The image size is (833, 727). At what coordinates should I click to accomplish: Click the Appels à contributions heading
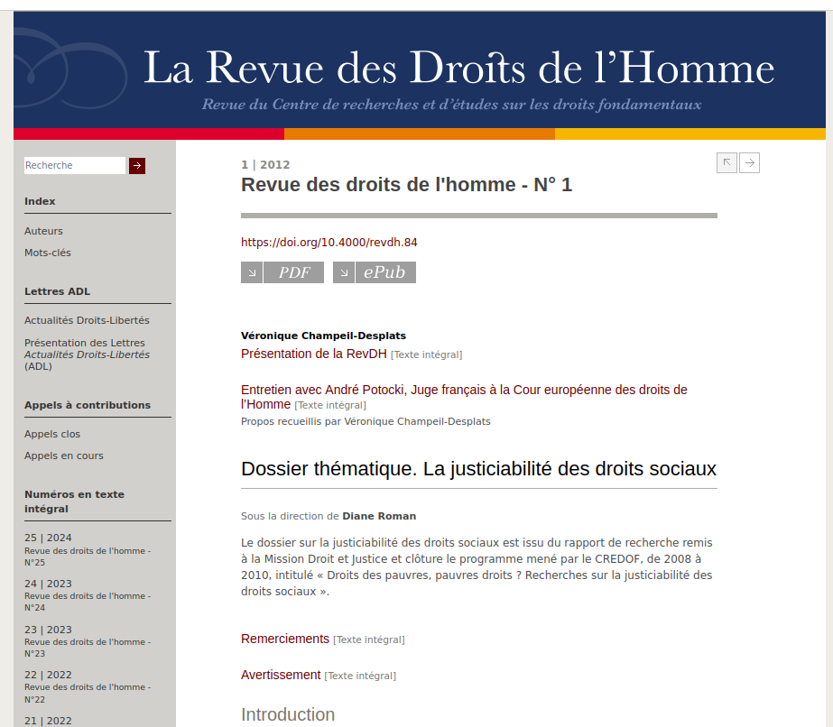88,405
